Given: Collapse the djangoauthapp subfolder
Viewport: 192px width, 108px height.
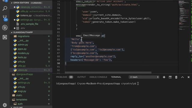Looking at the screenshot, I should pos(31,74).
